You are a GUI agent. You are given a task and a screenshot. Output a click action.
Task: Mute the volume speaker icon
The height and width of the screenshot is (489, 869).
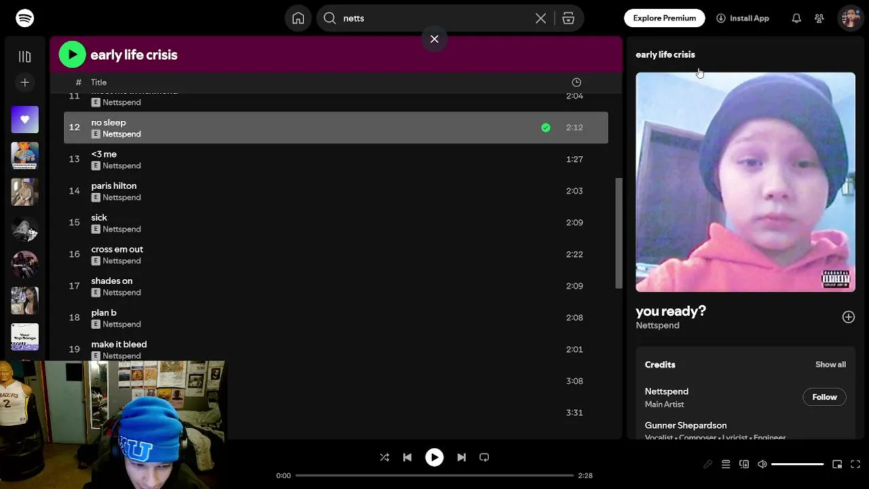coord(762,465)
